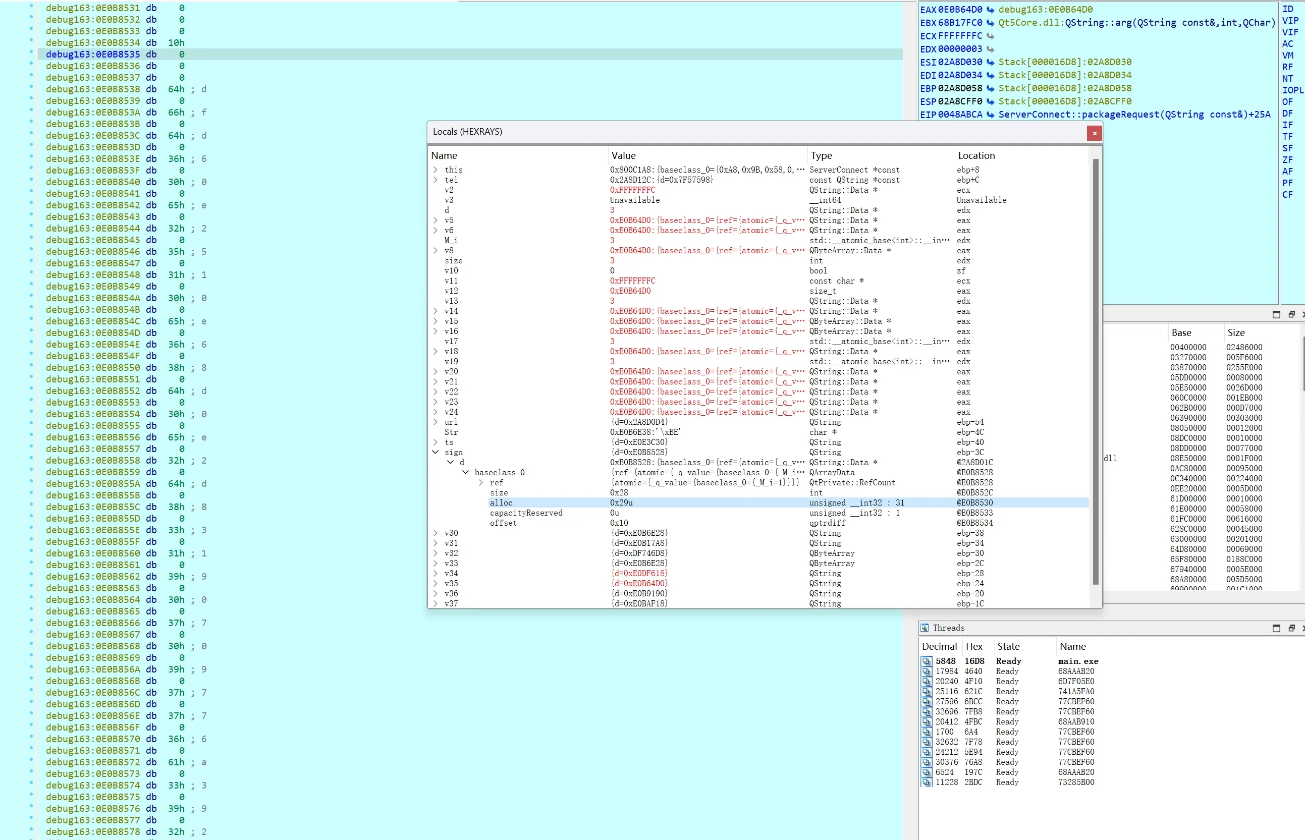Expand the 'ref' RefCount node
Viewport: 1305px width, 840px height.
coord(480,483)
